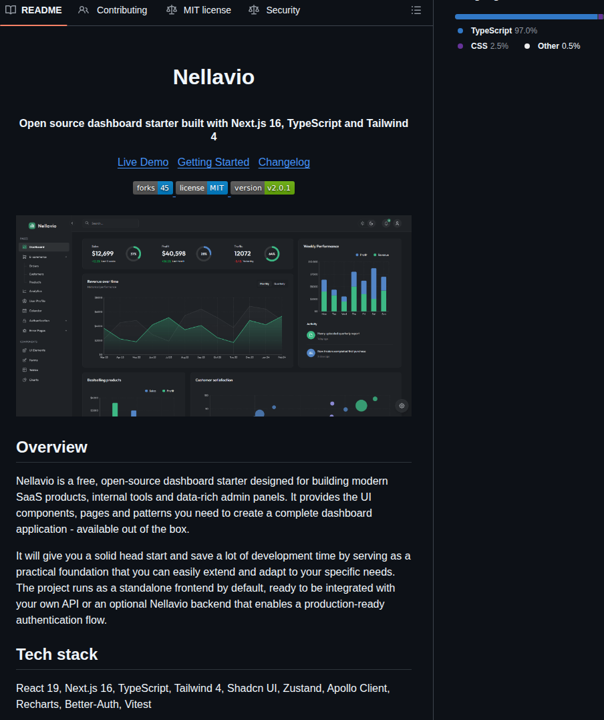Click the blue TypeScript segment of language bar
The width and height of the screenshot is (604, 720).
(526, 17)
